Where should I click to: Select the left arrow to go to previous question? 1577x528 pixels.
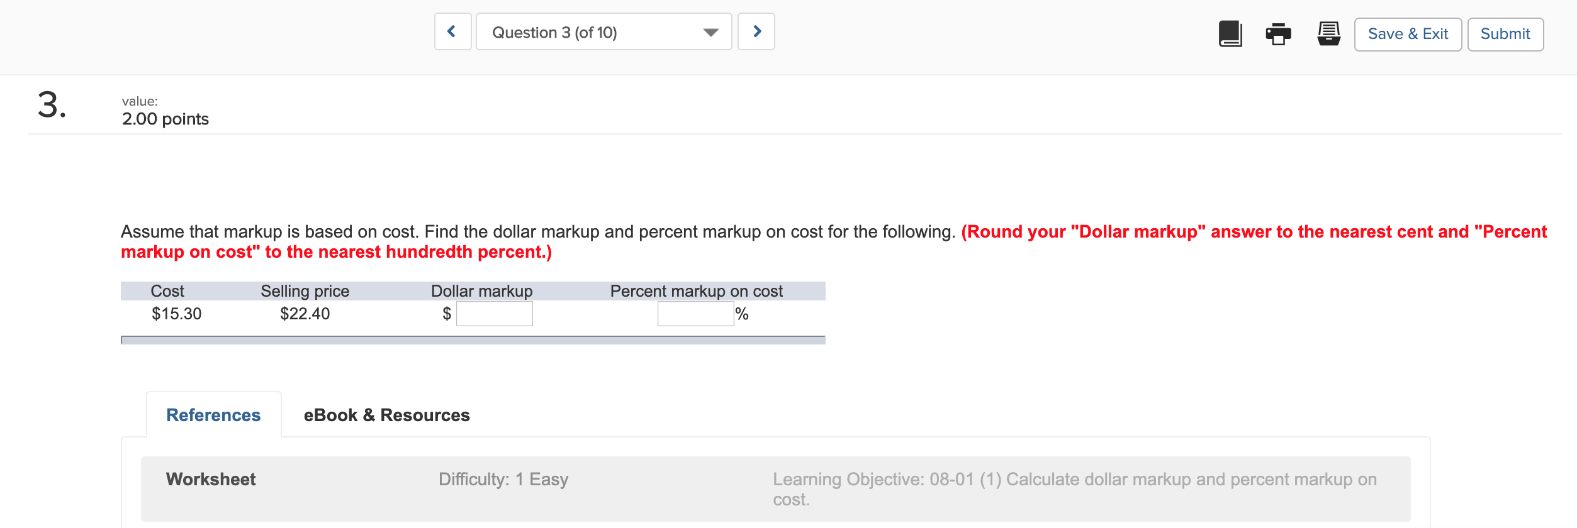(452, 31)
